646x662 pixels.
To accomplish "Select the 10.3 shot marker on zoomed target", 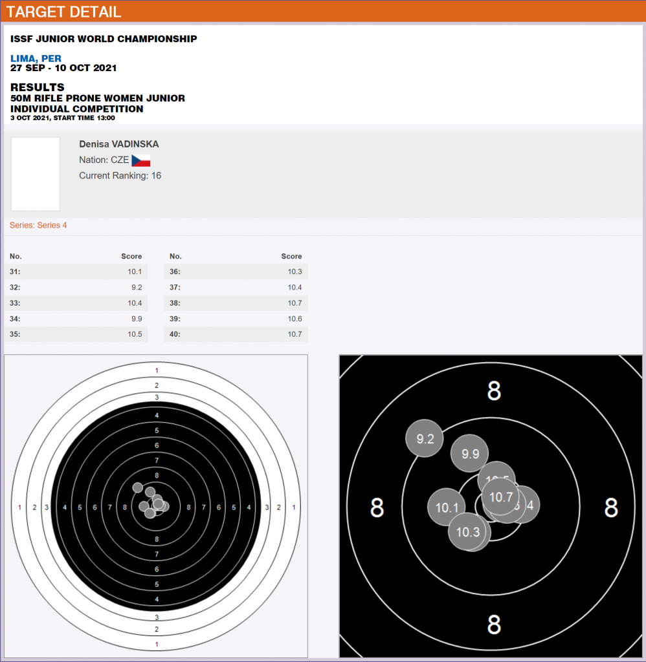I will click(467, 532).
